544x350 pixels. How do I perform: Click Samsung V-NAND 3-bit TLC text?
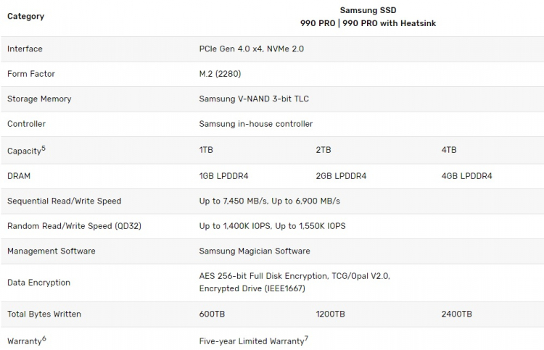pos(254,99)
